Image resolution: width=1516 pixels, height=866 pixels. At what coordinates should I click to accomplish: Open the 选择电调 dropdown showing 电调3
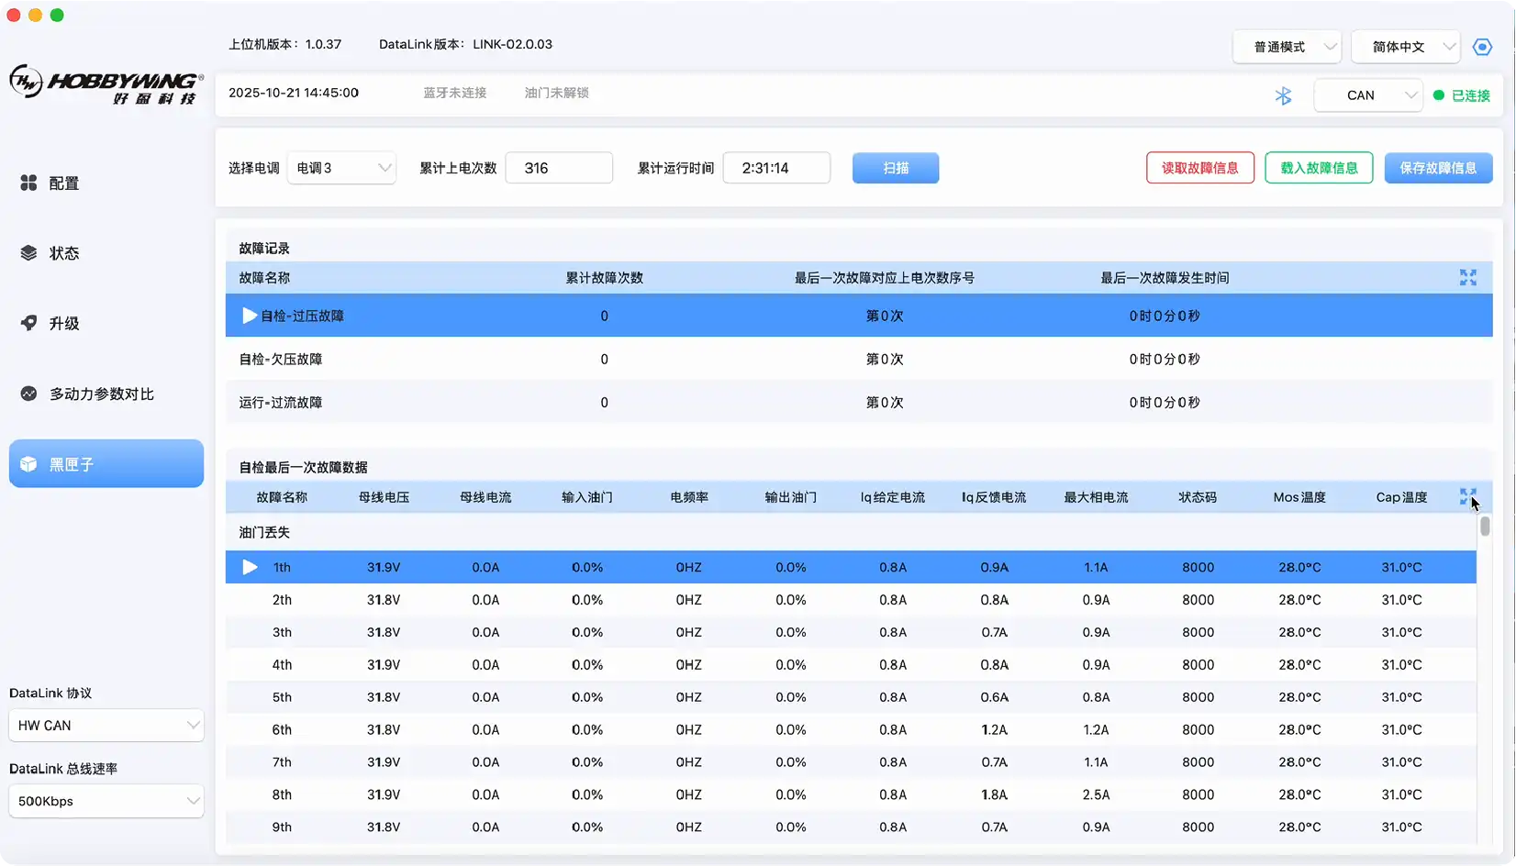[x=341, y=168]
